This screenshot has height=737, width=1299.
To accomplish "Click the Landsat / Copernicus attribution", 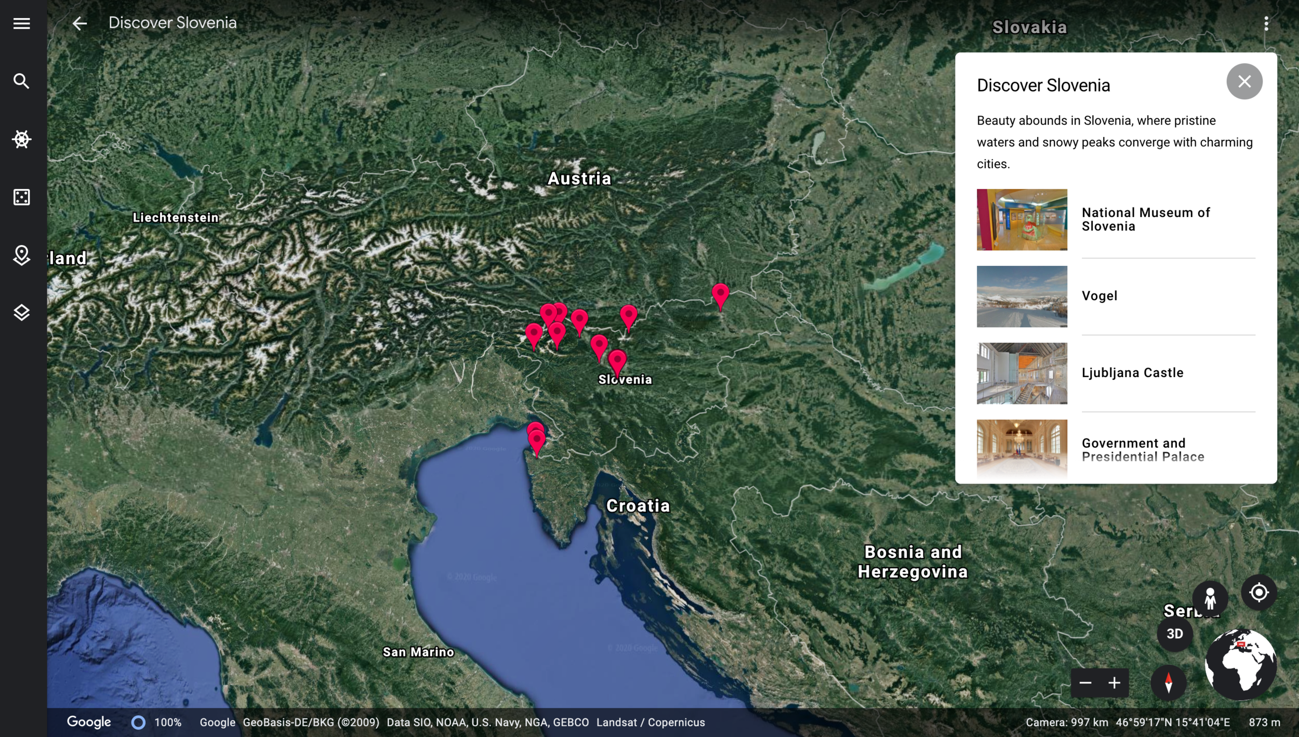I will pos(651,722).
